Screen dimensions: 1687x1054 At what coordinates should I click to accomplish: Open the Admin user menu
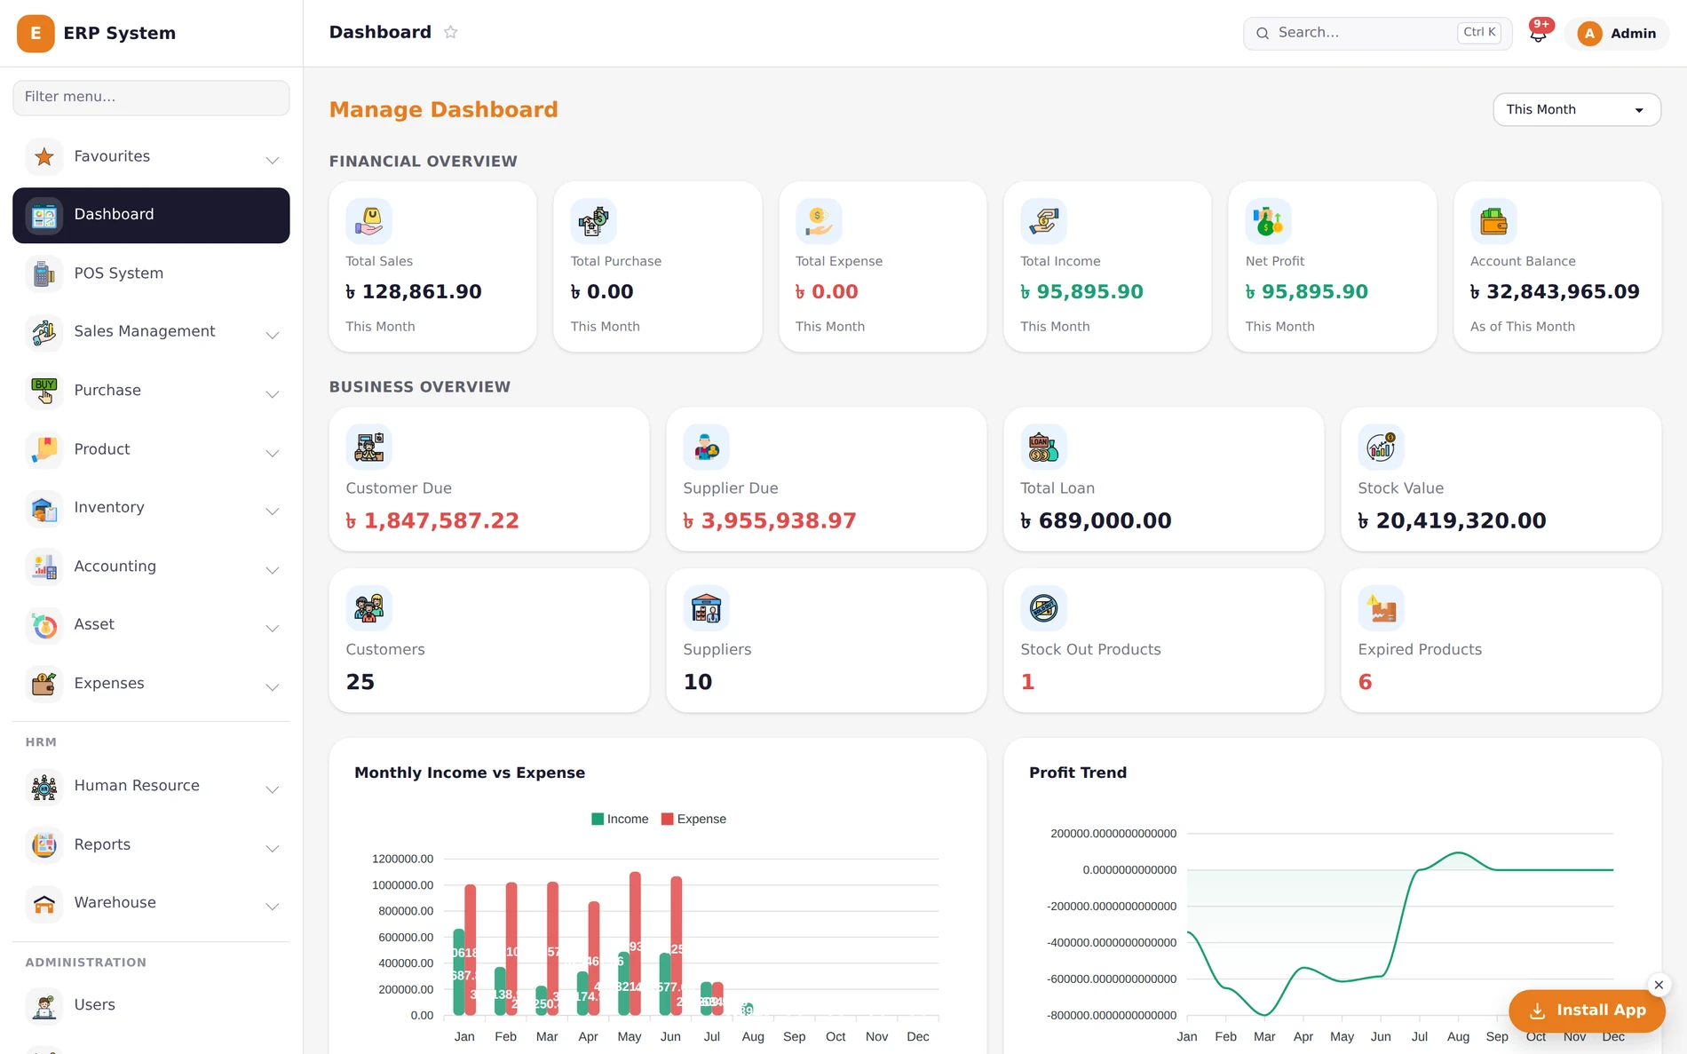tap(1617, 34)
